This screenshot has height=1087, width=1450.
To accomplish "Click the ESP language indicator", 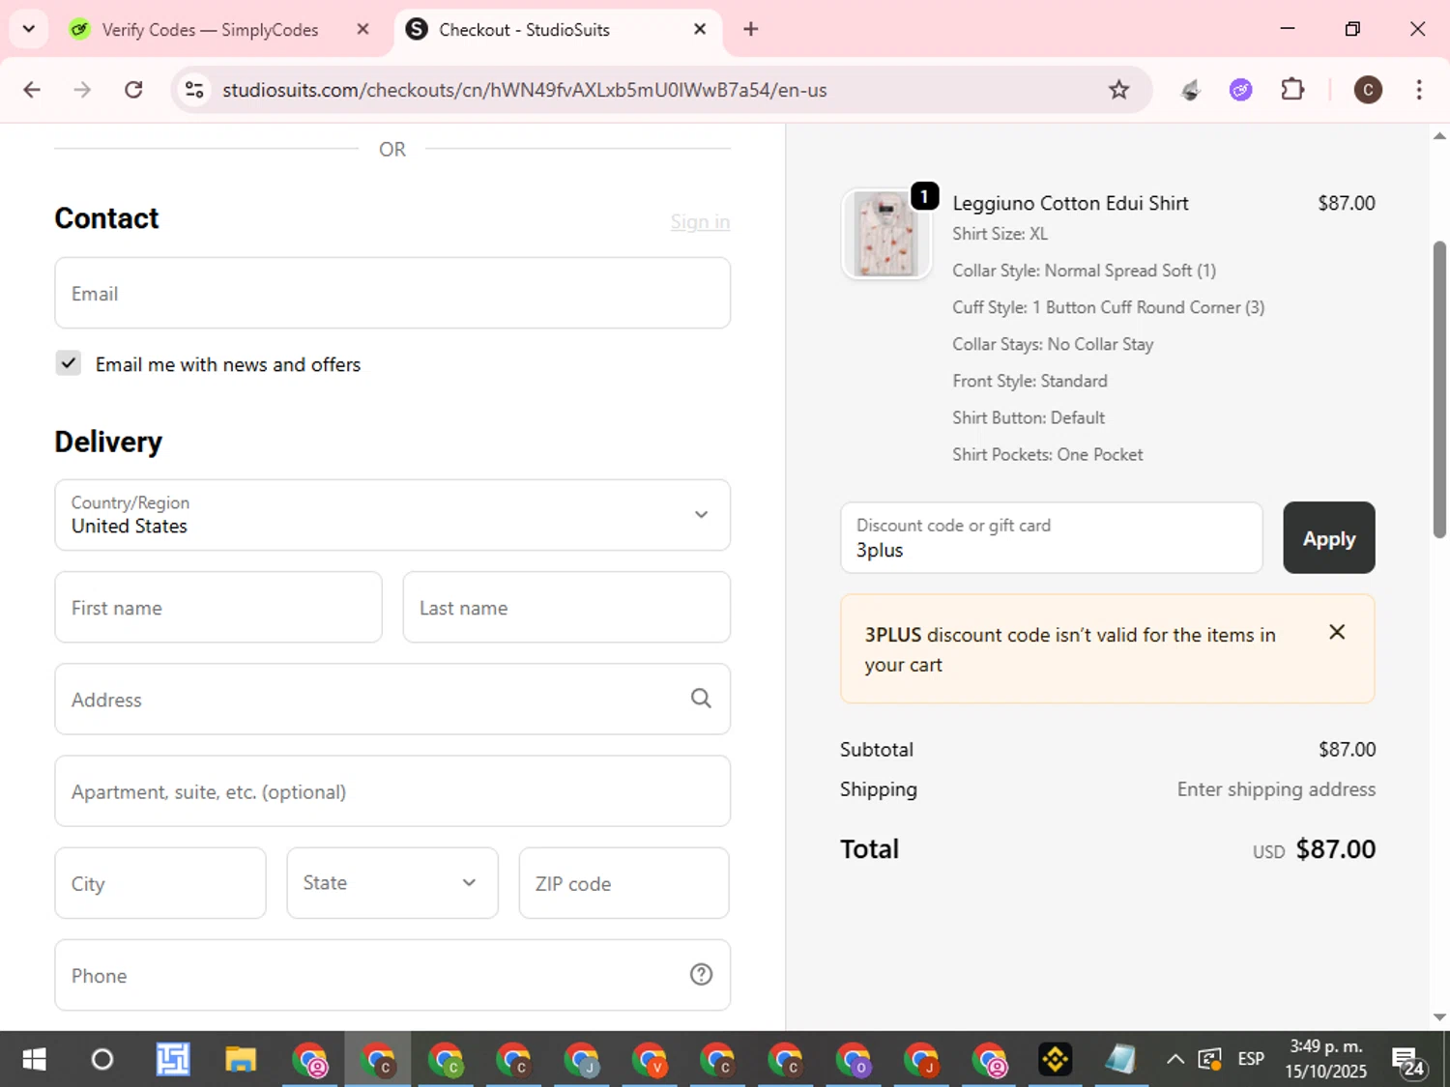I will [1251, 1060].
